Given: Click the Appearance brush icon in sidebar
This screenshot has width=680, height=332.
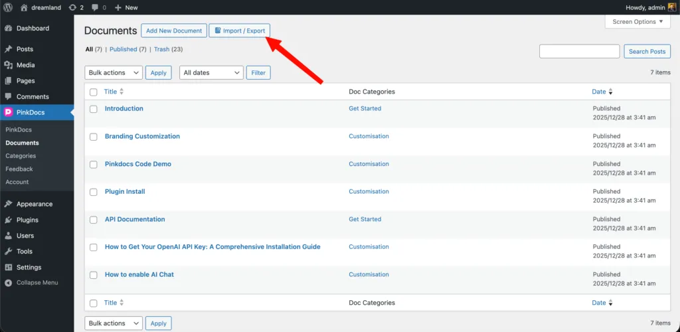Looking at the screenshot, I should pyautogui.click(x=9, y=204).
